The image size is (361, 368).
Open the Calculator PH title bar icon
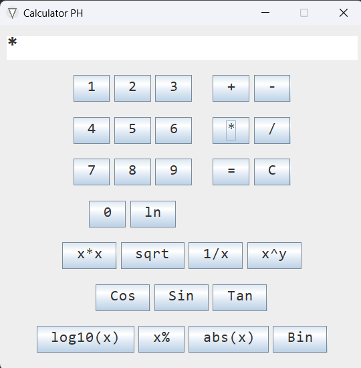(13, 13)
